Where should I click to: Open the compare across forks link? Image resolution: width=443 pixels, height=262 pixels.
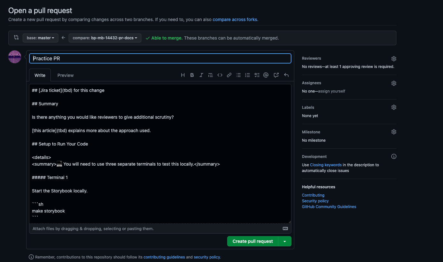tap(235, 19)
